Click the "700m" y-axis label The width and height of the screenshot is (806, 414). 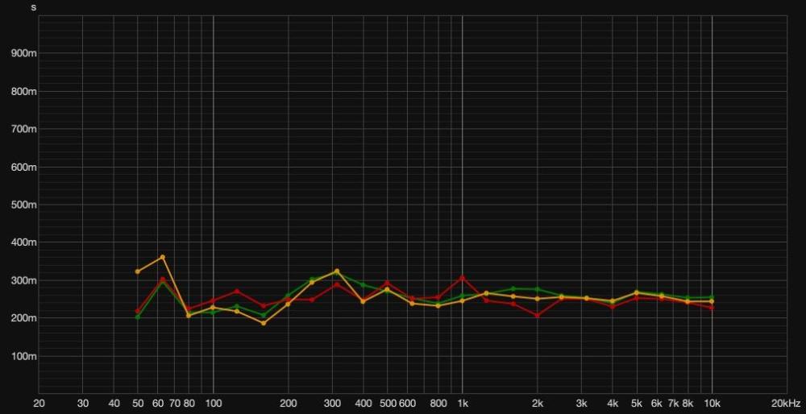point(23,129)
